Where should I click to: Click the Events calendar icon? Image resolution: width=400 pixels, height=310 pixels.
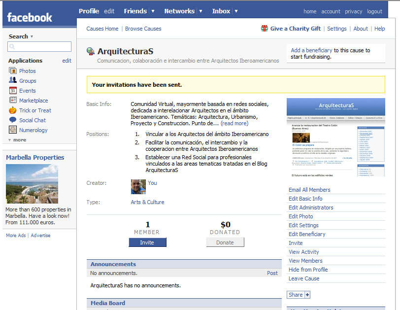click(x=13, y=91)
